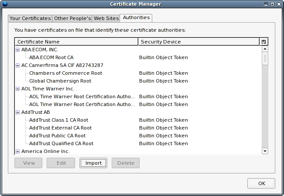Click the Import button
Viewport: 284px width, 196px height.
[93, 163]
